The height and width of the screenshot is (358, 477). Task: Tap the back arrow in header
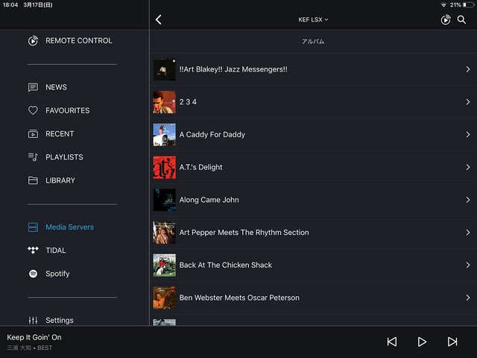click(158, 19)
